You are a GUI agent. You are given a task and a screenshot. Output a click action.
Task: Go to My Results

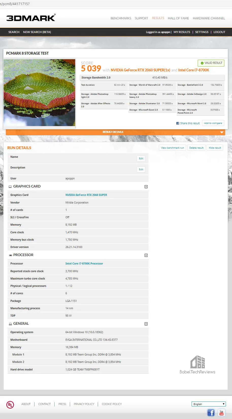pos(182,32)
